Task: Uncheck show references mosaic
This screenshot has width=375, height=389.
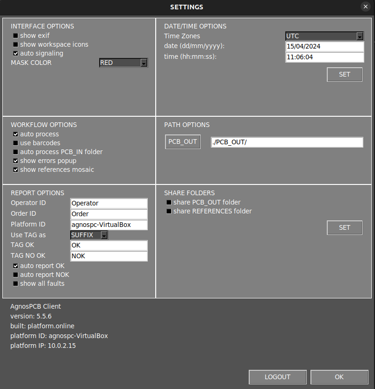Action: point(15,170)
